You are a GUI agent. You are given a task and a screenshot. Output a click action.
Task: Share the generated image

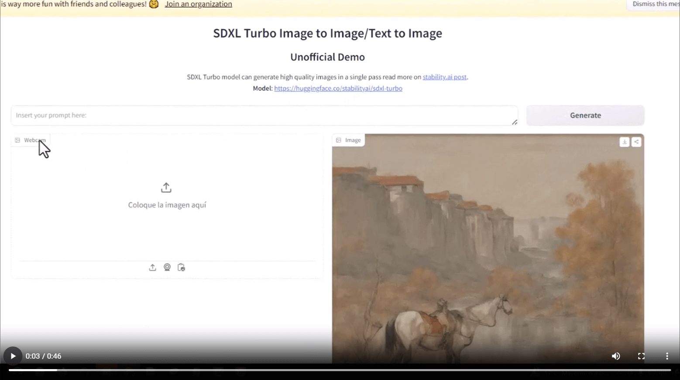click(636, 142)
